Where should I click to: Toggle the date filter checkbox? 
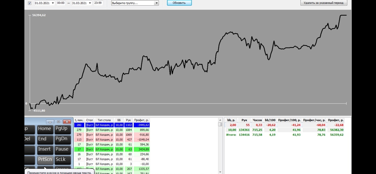point(30,3)
